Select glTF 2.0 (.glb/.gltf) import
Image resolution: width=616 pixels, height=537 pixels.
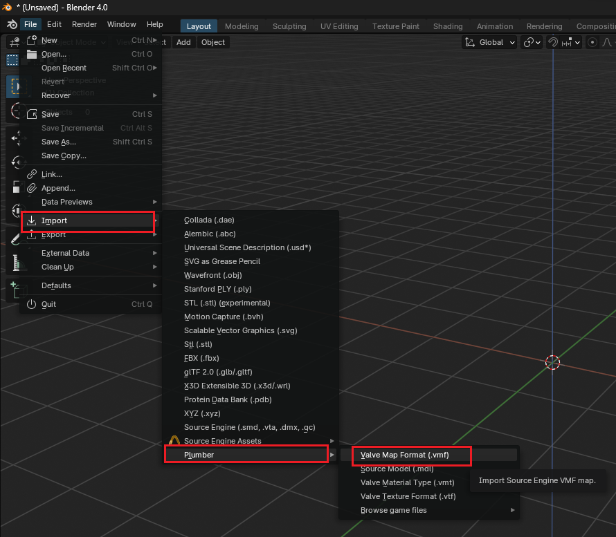click(x=251, y=372)
